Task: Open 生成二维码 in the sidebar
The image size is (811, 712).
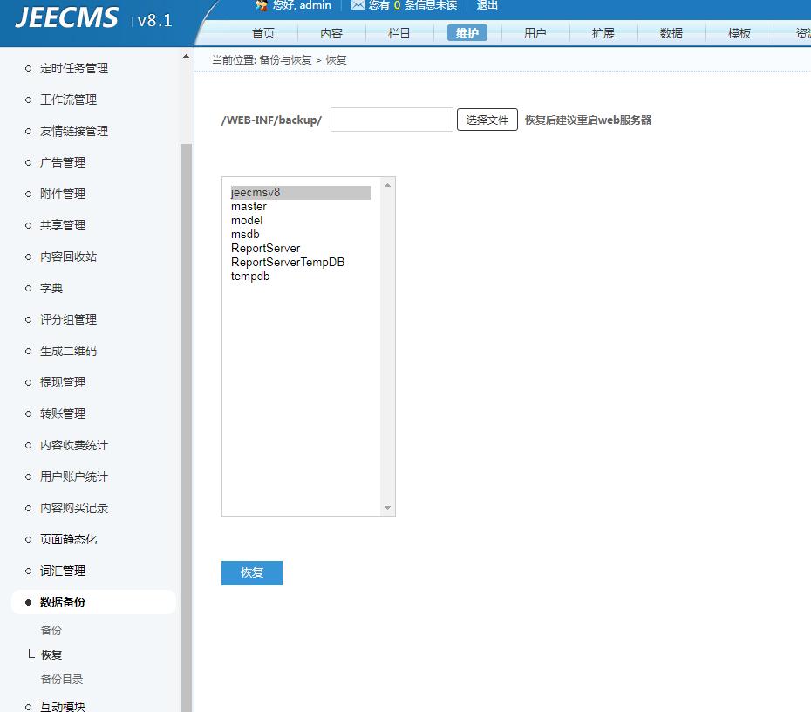Action: coord(68,351)
